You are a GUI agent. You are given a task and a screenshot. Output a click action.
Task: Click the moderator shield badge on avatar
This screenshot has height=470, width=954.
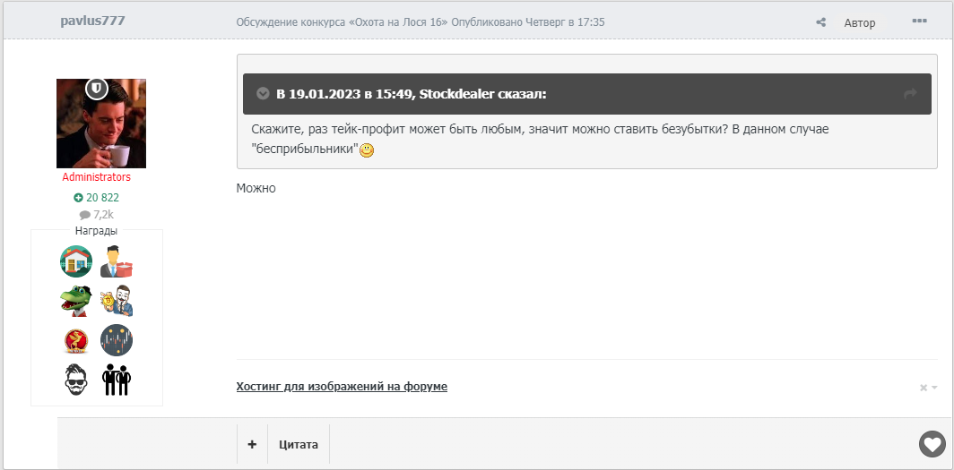coord(96,89)
